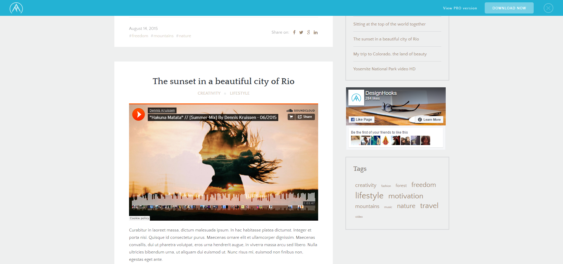Share post on Google Plus icon
The height and width of the screenshot is (264, 563).
[x=308, y=32]
